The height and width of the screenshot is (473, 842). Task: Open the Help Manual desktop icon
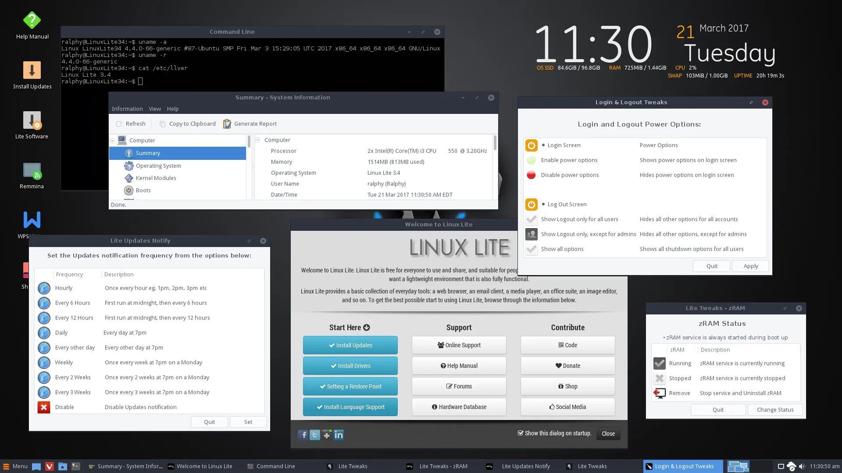32,26
